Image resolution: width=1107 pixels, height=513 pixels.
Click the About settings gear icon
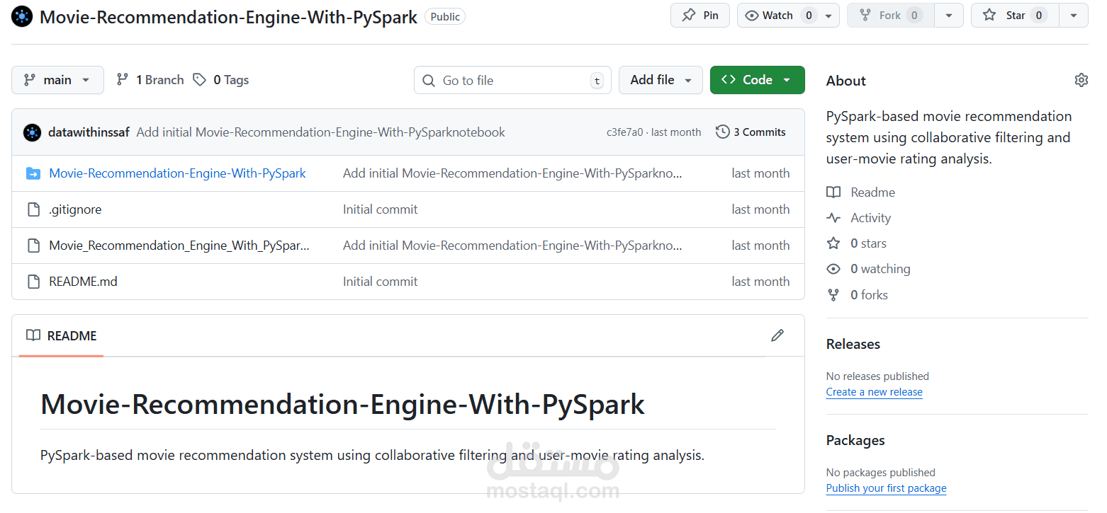[1081, 80]
